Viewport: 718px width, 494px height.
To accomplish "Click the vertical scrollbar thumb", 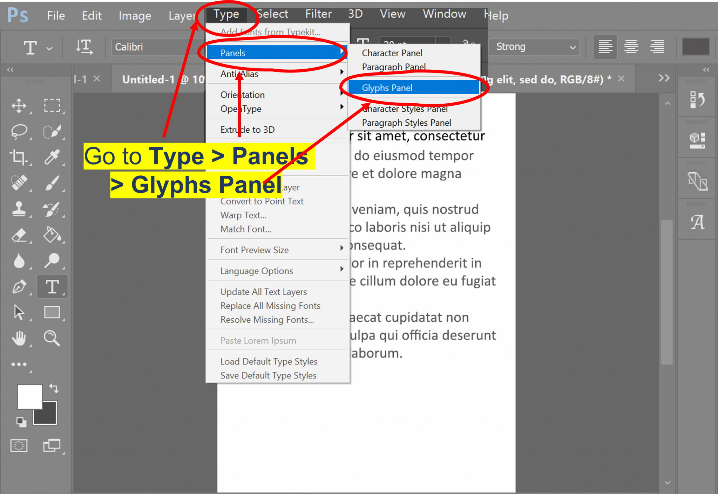I will point(667,293).
